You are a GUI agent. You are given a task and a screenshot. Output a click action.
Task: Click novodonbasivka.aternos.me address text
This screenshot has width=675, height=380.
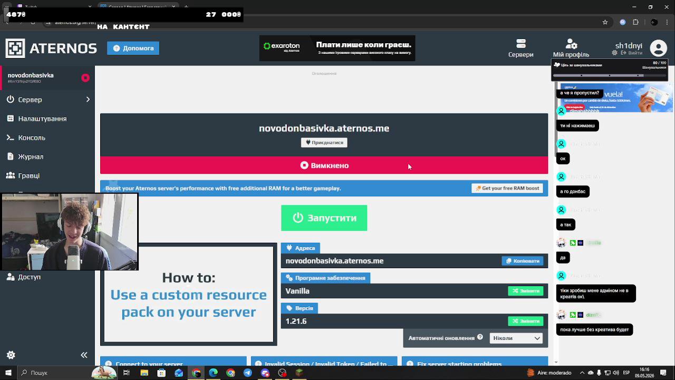(334, 261)
